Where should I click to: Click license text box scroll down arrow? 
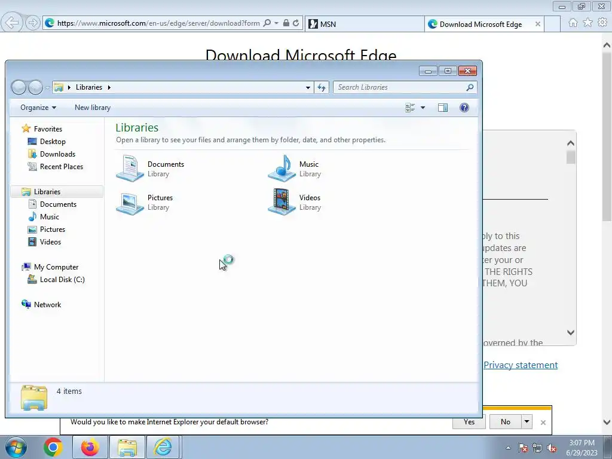coord(571,332)
